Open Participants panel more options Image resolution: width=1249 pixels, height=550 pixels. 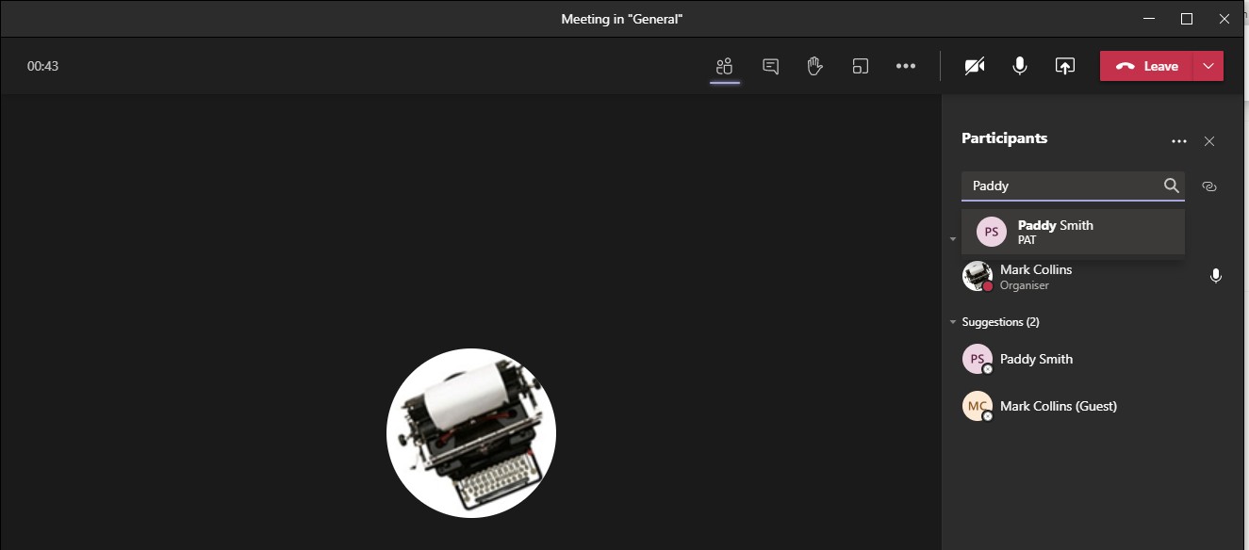coord(1178,141)
